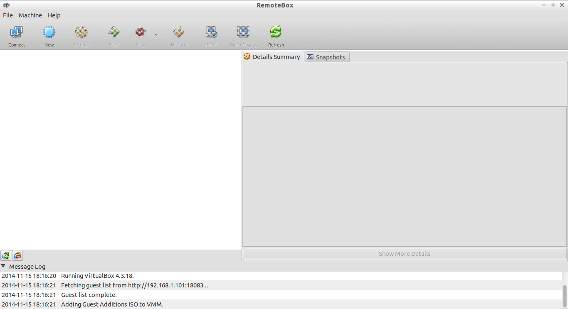Image resolution: width=568 pixels, height=309 pixels.
Task: Select log entry 'Guest list complete.'
Action: pyautogui.click(x=281, y=295)
